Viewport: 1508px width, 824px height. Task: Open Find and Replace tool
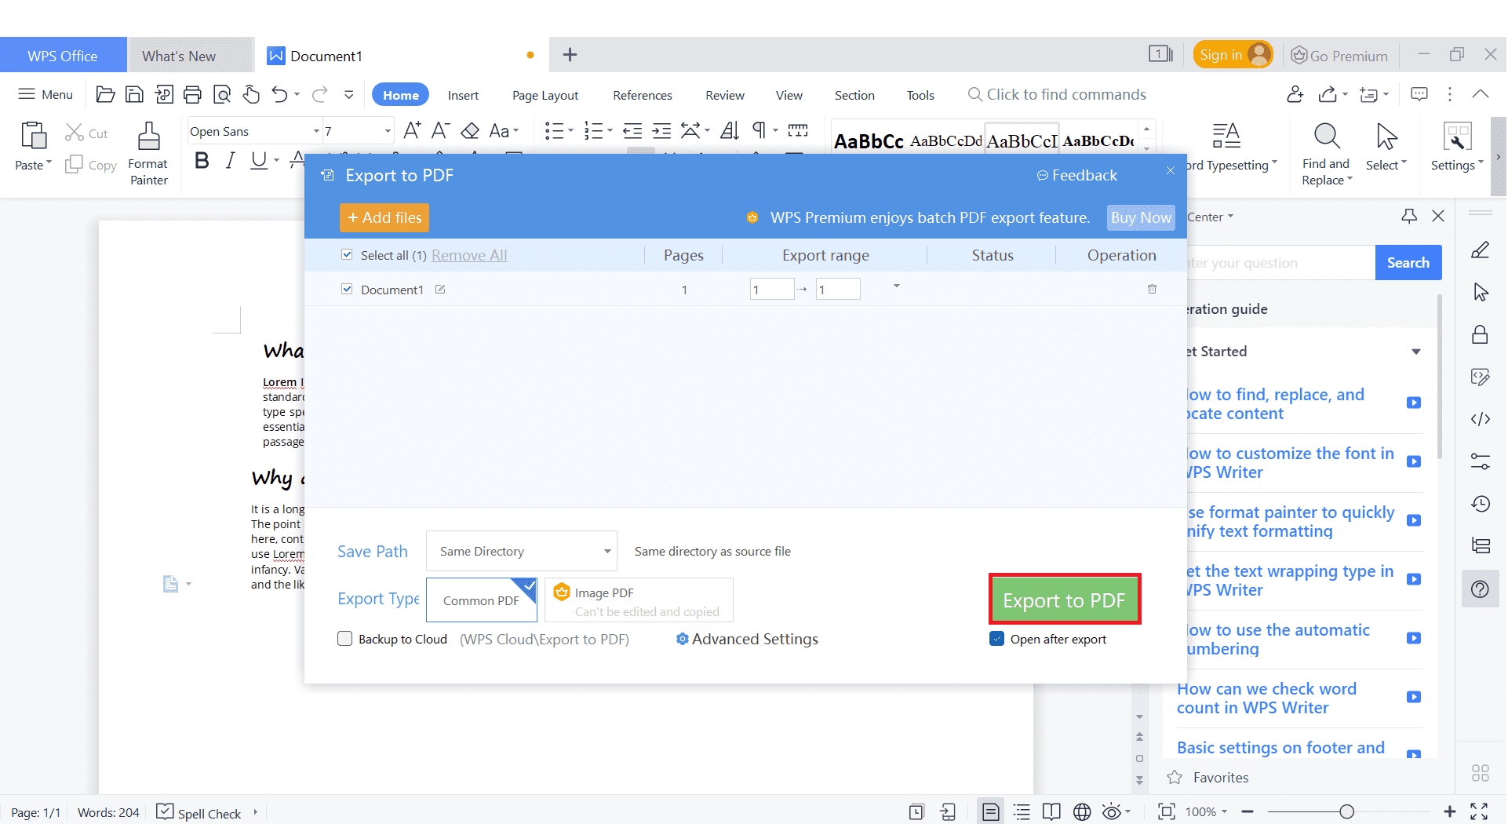[1327, 154]
